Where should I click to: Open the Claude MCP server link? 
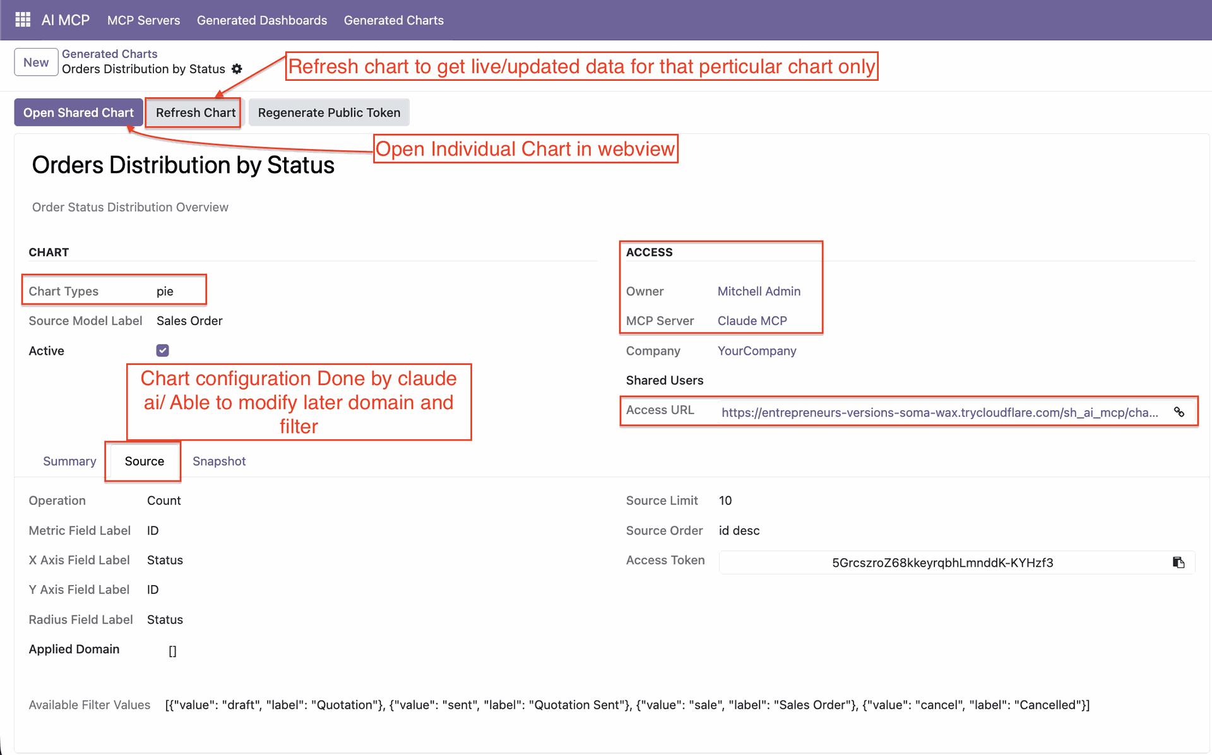[x=752, y=321]
